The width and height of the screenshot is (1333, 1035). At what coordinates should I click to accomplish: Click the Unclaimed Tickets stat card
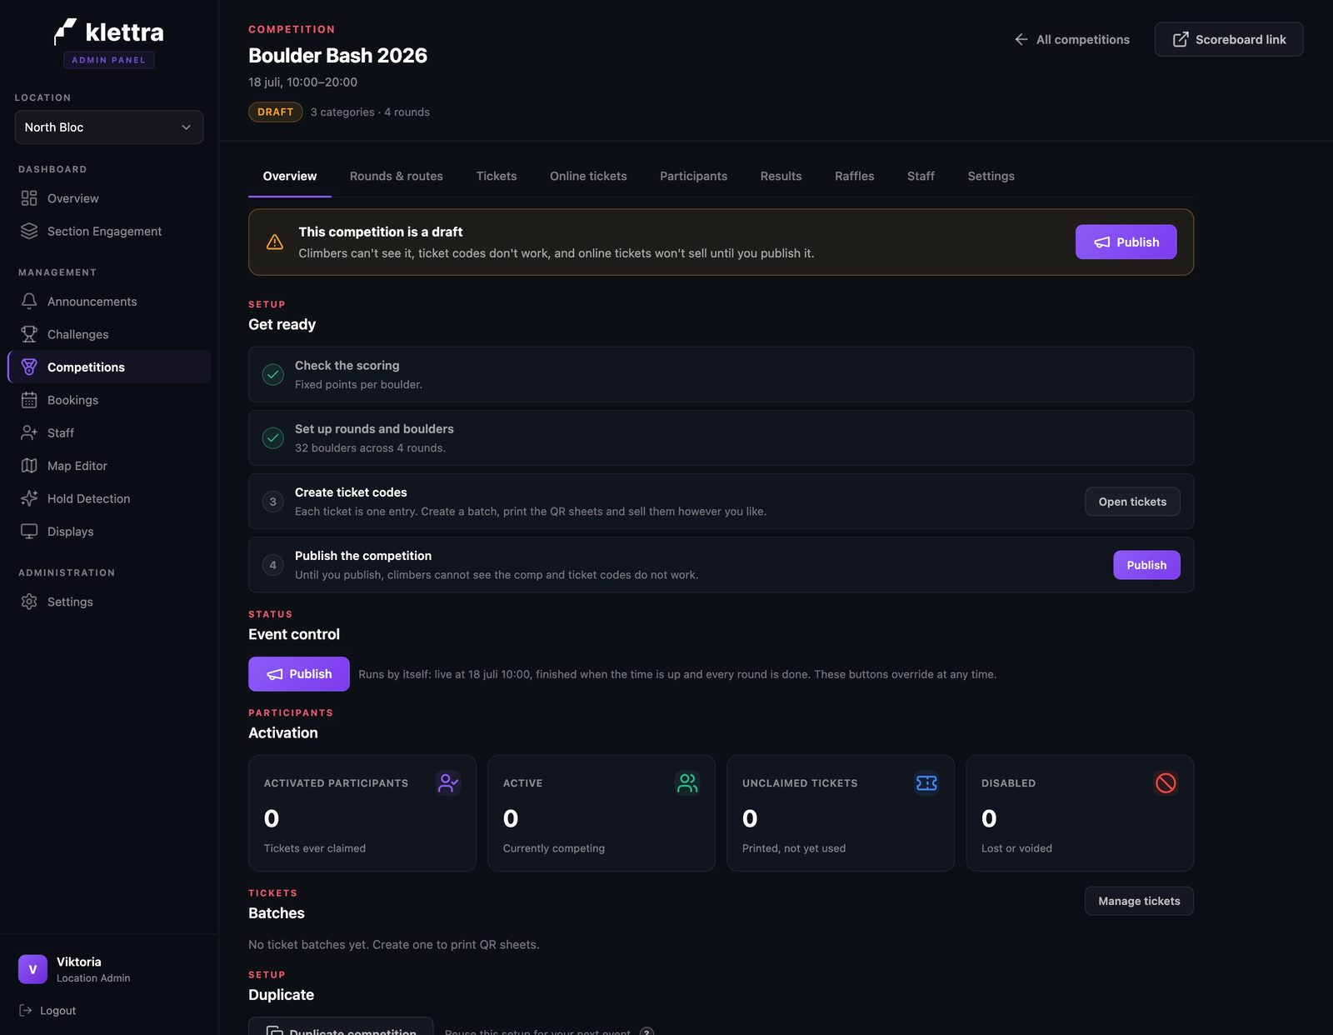point(841,813)
